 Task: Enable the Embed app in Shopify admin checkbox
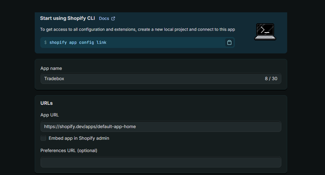pos(43,138)
